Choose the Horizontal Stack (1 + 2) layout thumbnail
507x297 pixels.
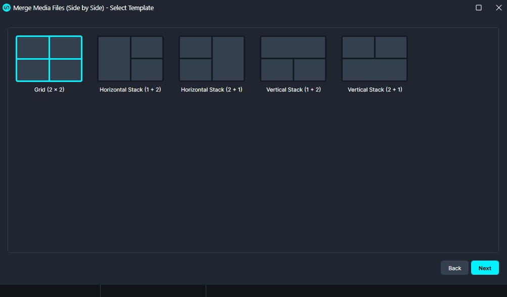(x=130, y=59)
